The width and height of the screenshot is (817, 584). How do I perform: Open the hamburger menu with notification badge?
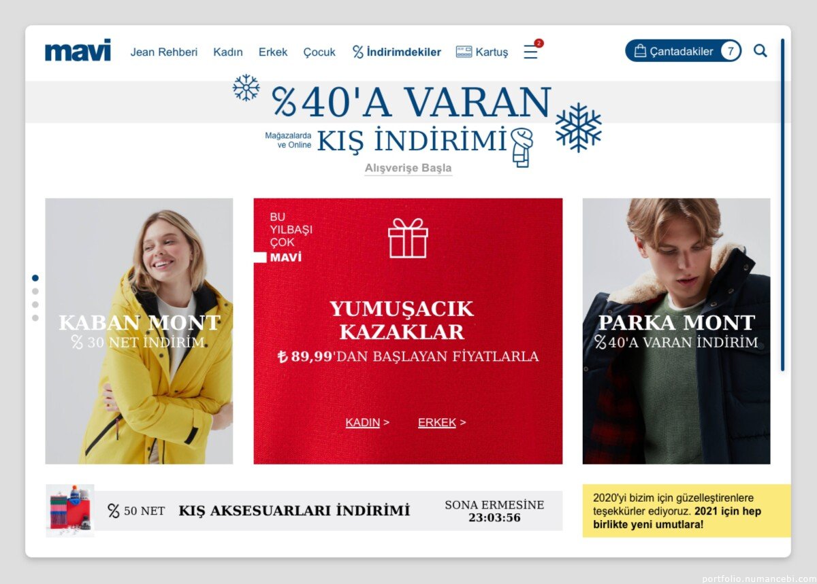pyautogui.click(x=530, y=52)
